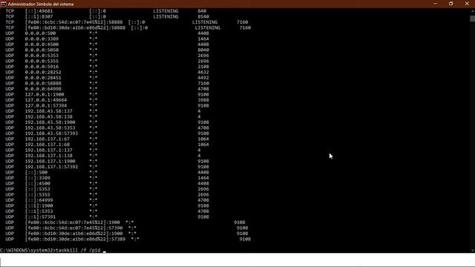Click the scrollbar down arrow
The image size is (475, 267).
coord(472,251)
